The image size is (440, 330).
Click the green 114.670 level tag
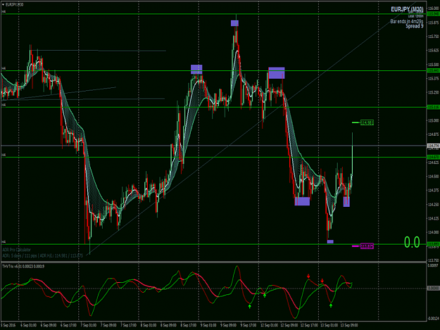click(x=433, y=157)
